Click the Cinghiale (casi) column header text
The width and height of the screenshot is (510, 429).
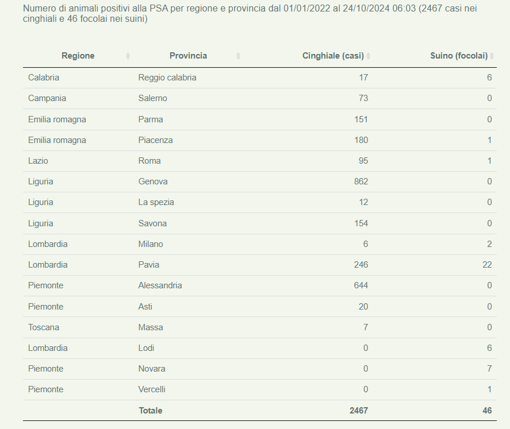pos(333,56)
